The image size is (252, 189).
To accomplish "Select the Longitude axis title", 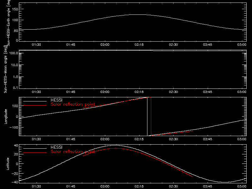I will click(x=6, y=117).
